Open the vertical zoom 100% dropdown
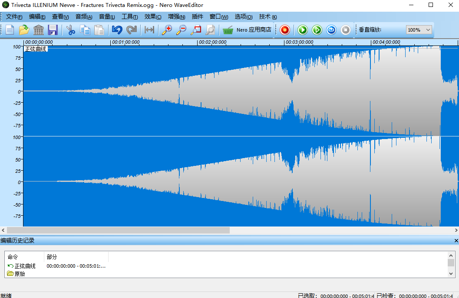 (419, 30)
